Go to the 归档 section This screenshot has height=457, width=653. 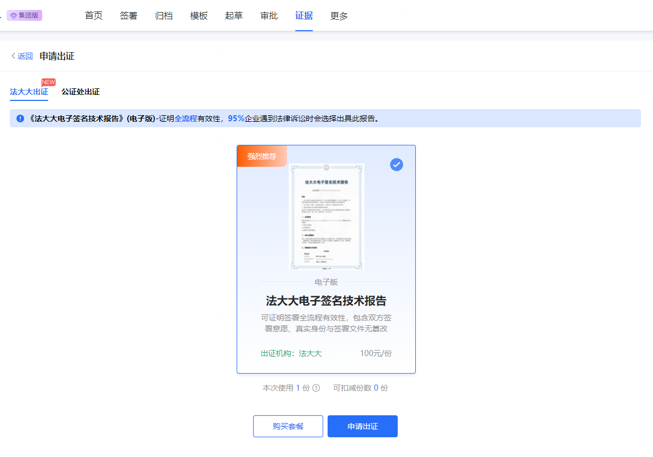pyautogui.click(x=164, y=16)
